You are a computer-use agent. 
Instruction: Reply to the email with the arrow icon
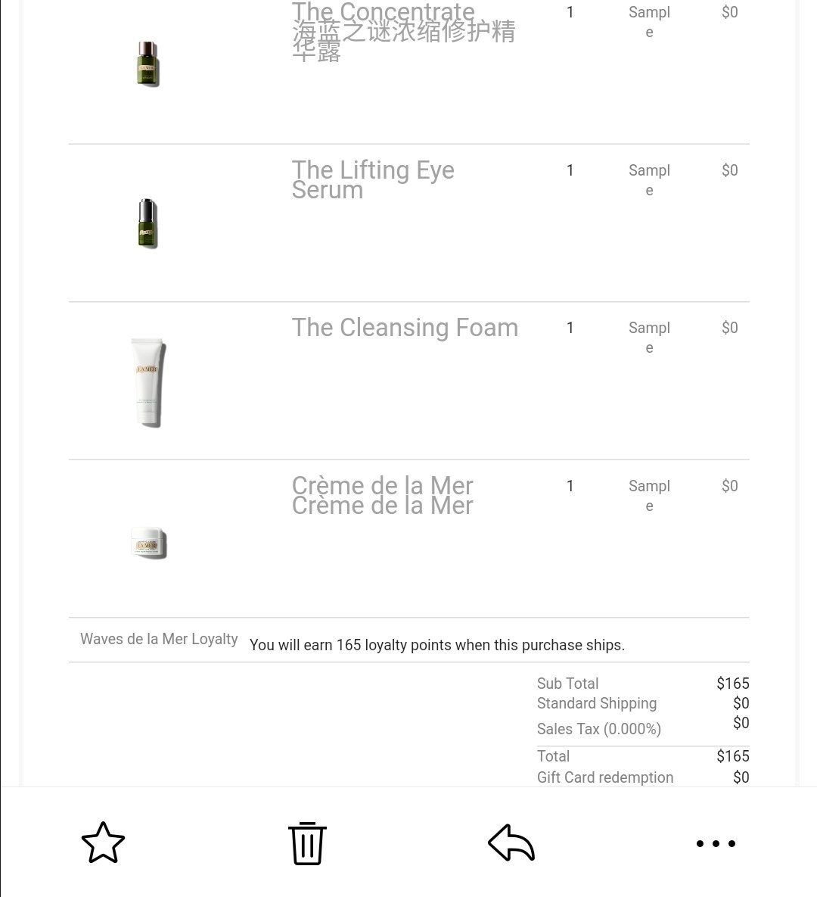(x=511, y=842)
